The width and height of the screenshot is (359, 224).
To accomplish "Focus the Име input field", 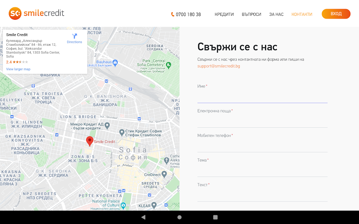I will pyautogui.click(x=262, y=98).
